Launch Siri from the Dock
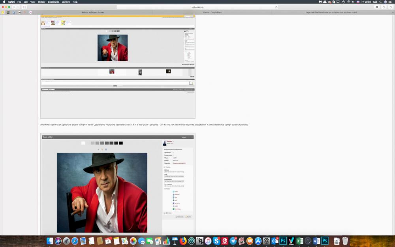Viewport: 395px width, 247px height. (58, 241)
